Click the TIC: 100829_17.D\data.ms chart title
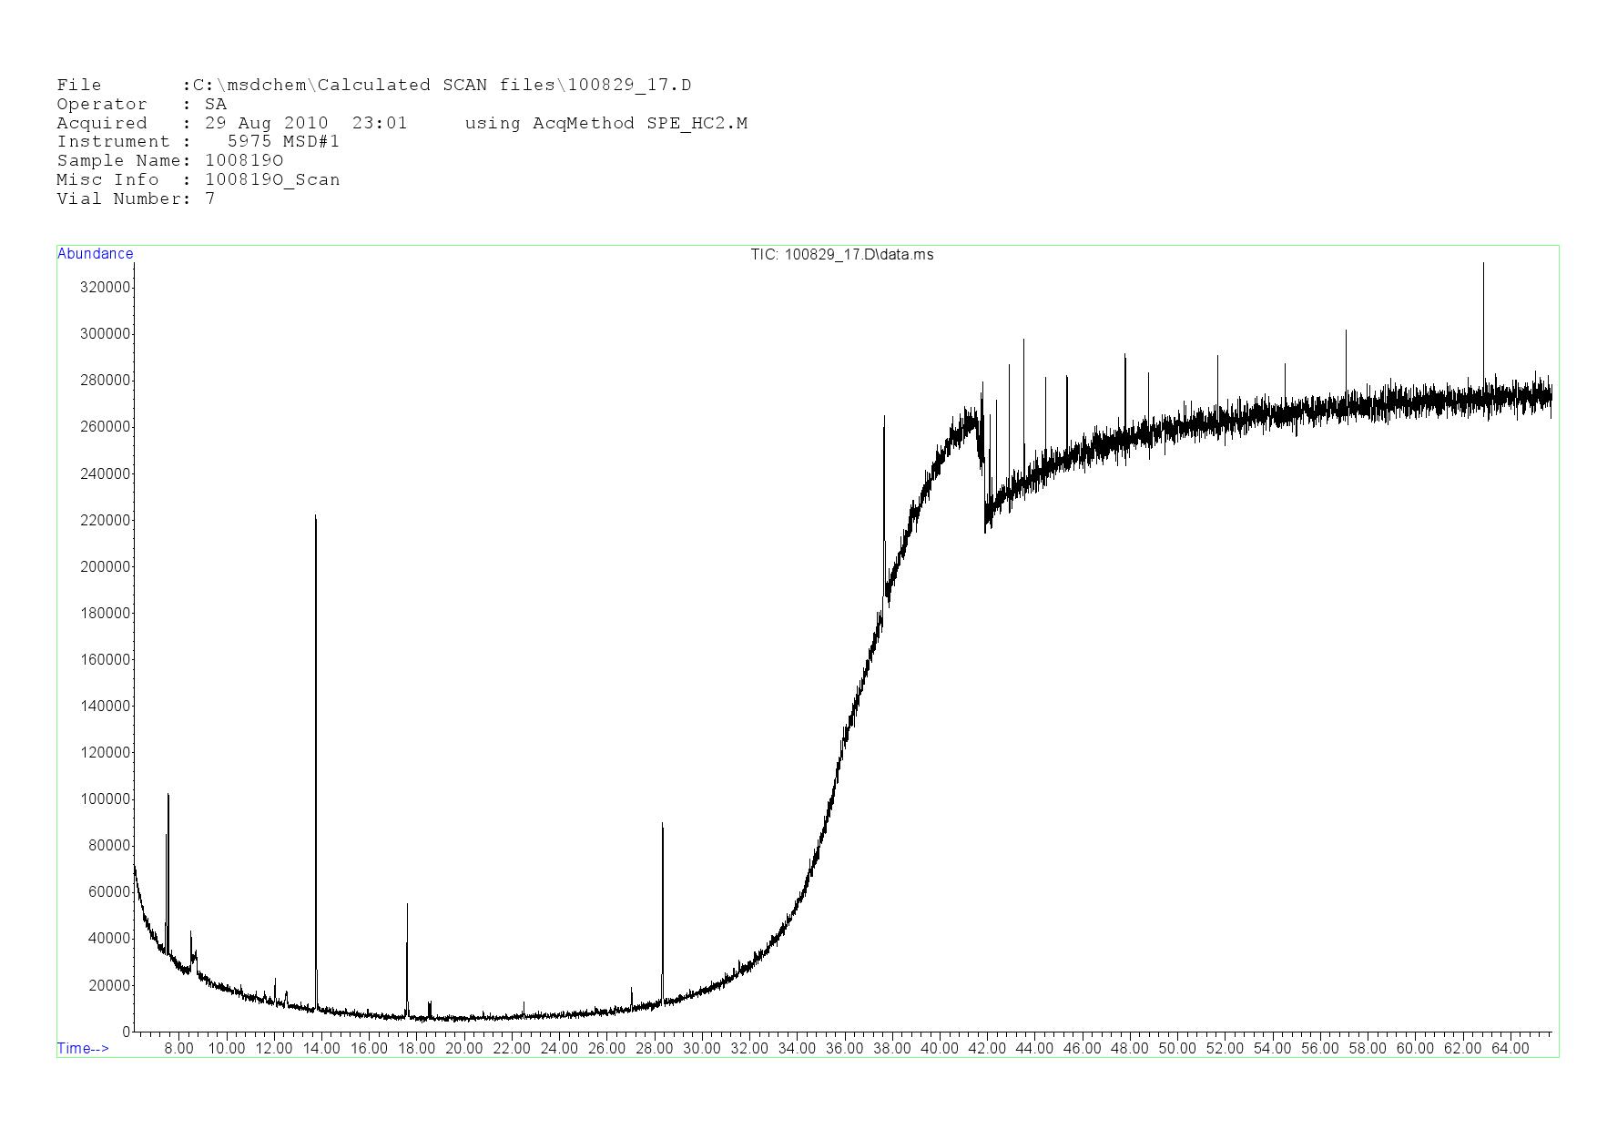This screenshot has height=1129, width=1597. [x=841, y=255]
